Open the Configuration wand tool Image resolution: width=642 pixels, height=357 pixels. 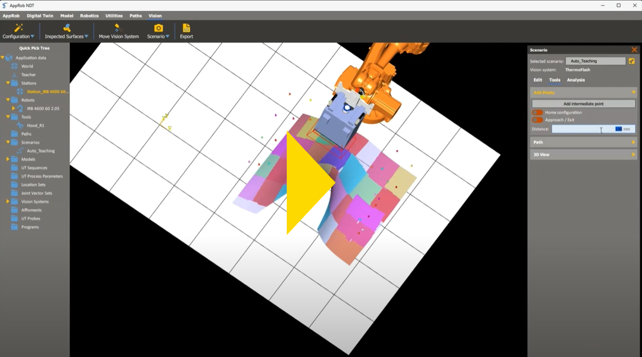coord(18,28)
